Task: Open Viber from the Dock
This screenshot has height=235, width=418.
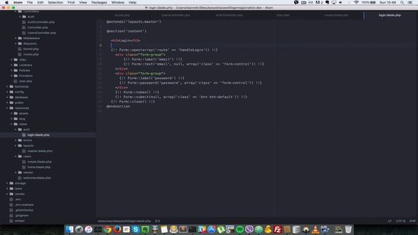Action: pos(249,229)
